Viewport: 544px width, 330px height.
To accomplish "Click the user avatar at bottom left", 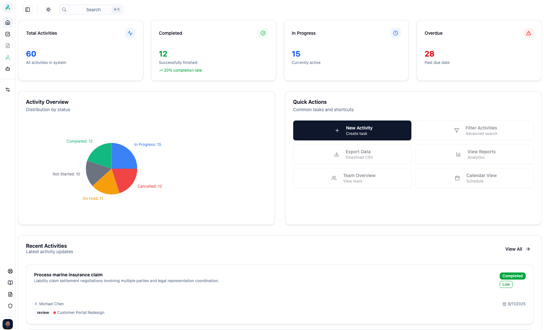I will [8, 324].
